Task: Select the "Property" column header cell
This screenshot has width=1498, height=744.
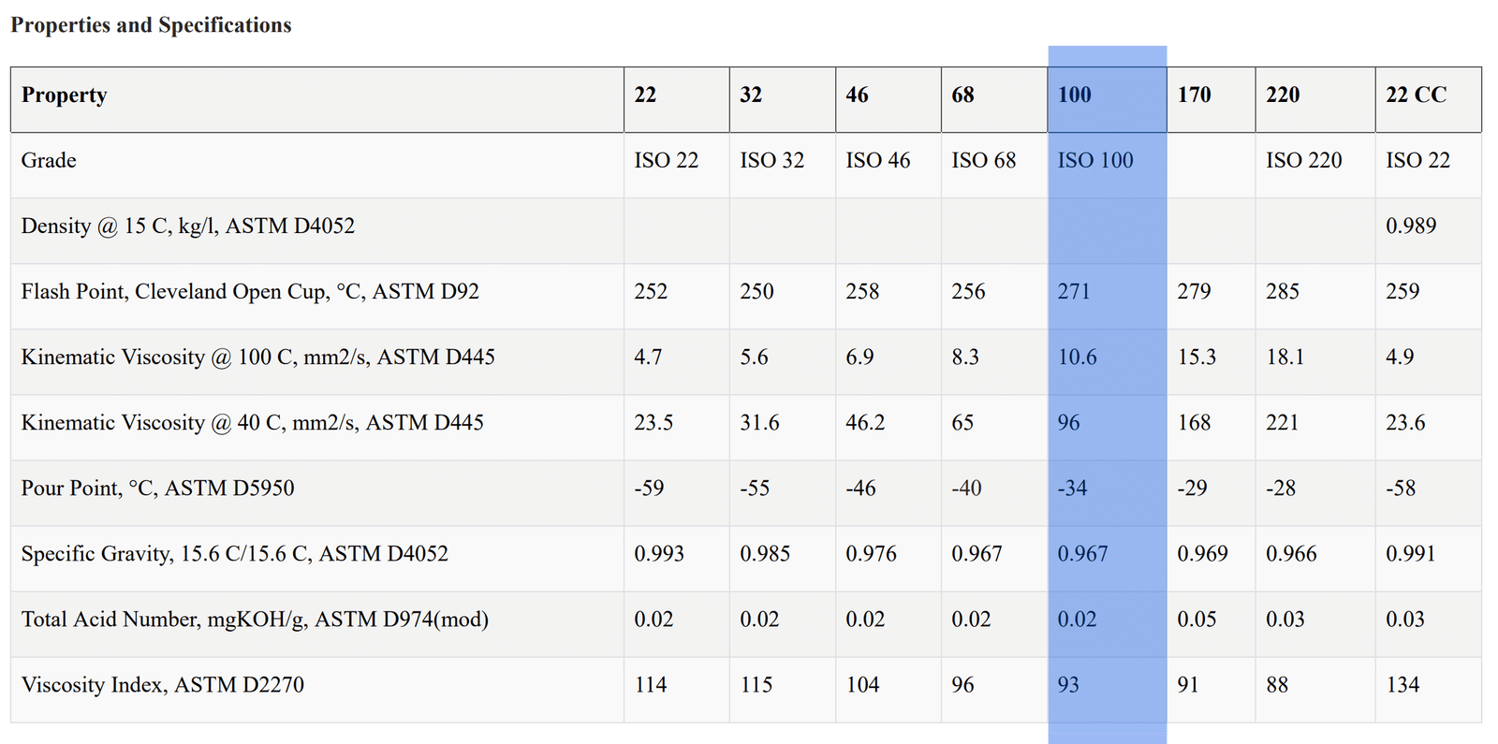Action: (x=65, y=95)
